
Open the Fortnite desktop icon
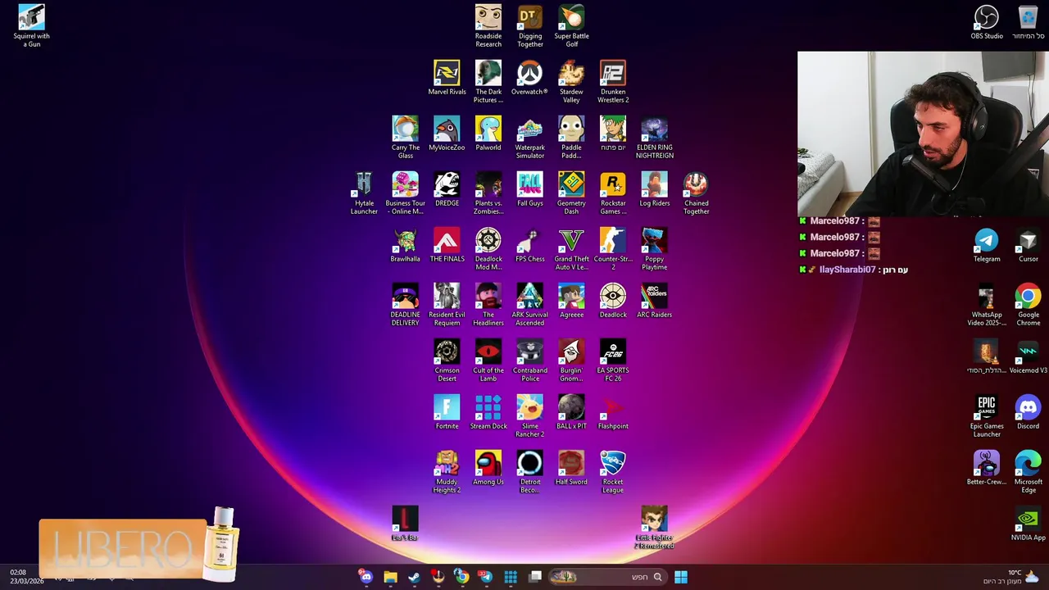(447, 411)
